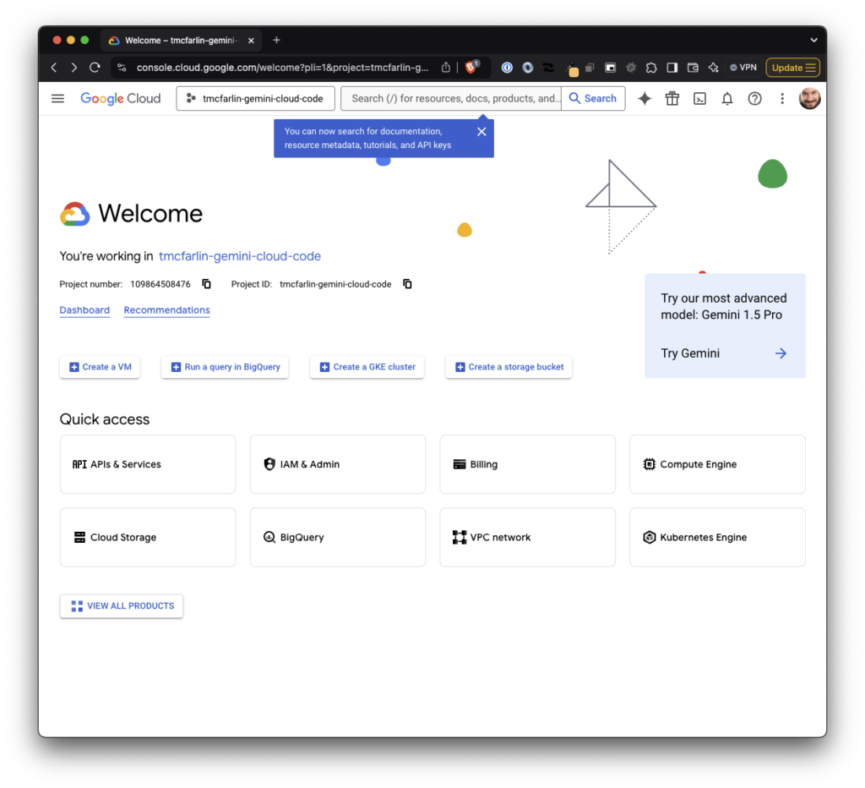Open a new browser tab
The height and width of the screenshot is (788, 865).
point(276,40)
